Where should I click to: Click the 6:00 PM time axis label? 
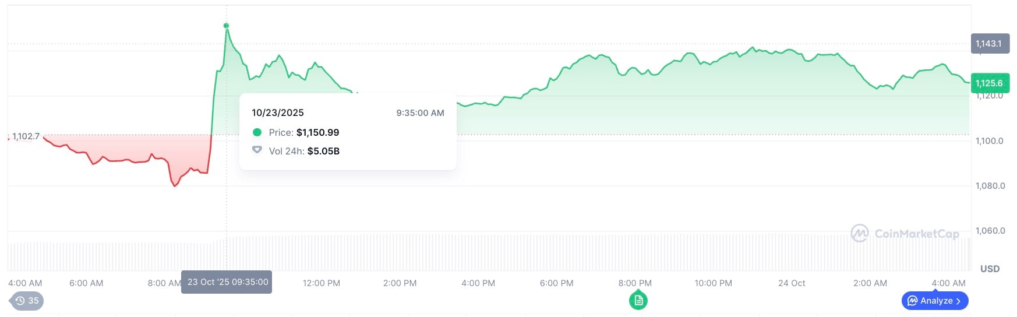pos(556,283)
